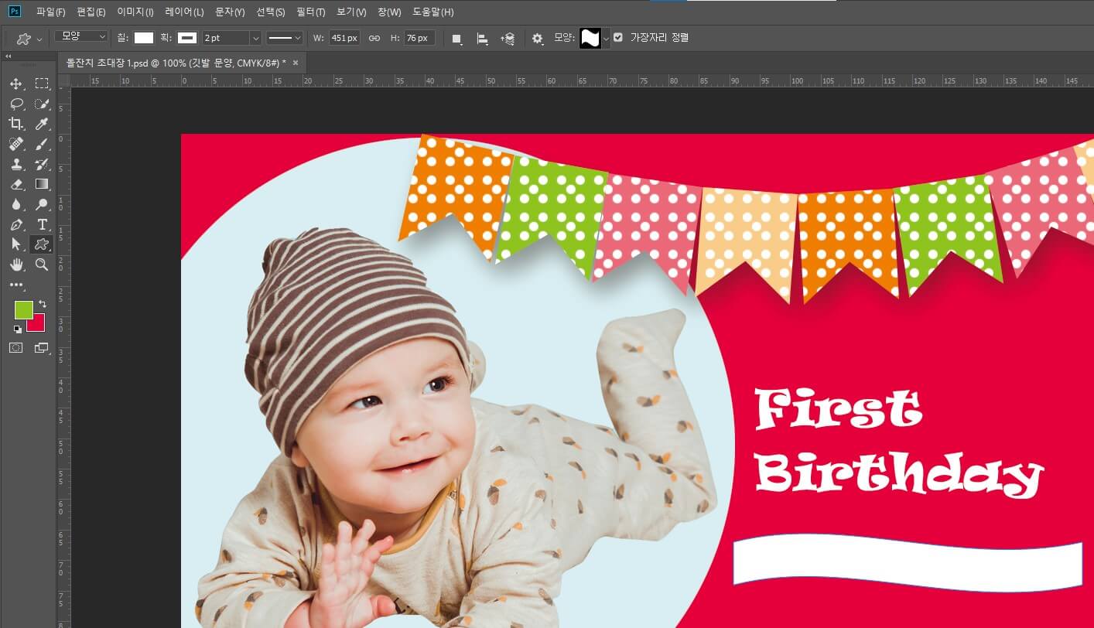The width and height of the screenshot is (1094, 628).
Task: Click the Photoshop Ps logo icon
Action: pos(14,12)
